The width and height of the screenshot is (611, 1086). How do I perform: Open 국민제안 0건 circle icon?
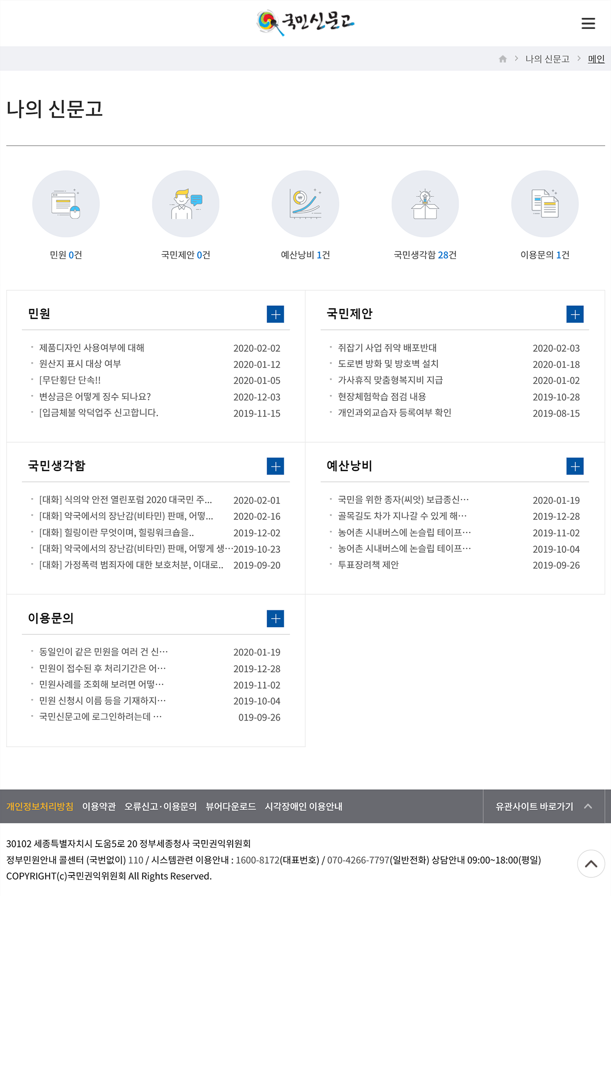185,204
